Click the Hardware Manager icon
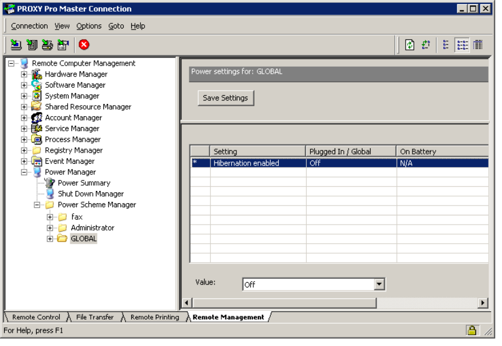Image resolution: width=502 pixels, height=346 pixels. [x=37, y=74]
